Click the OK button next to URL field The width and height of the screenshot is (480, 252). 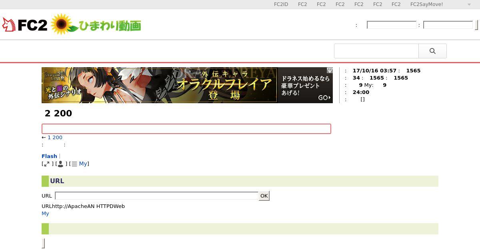pos(264,196)
